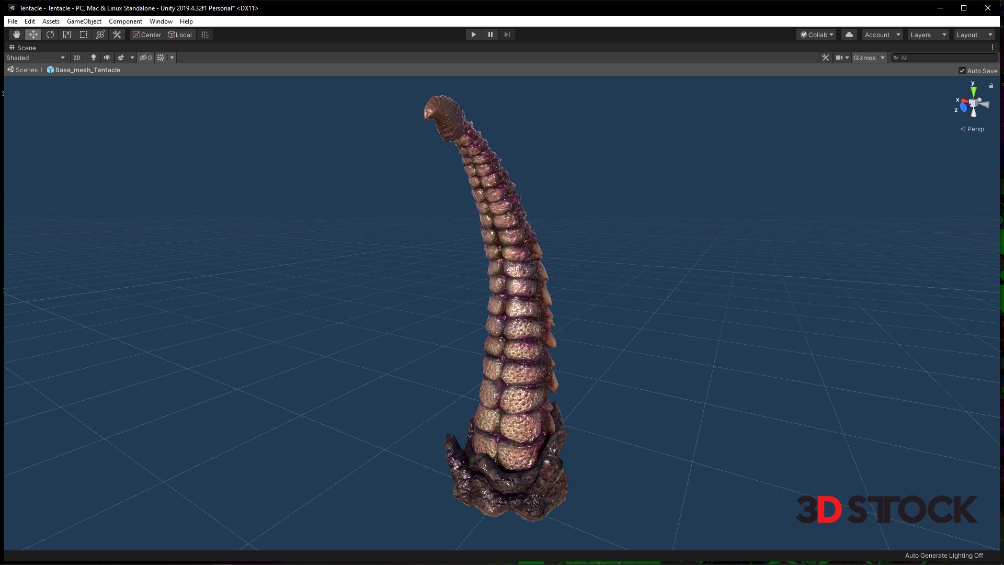Click the Scenes breadcrumb link
This screenshot has width=1004, height=565.
[x=26, y=70]
